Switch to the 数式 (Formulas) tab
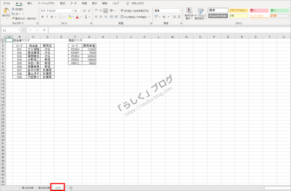Screen dimensions: 291x191 pos(63,3)
